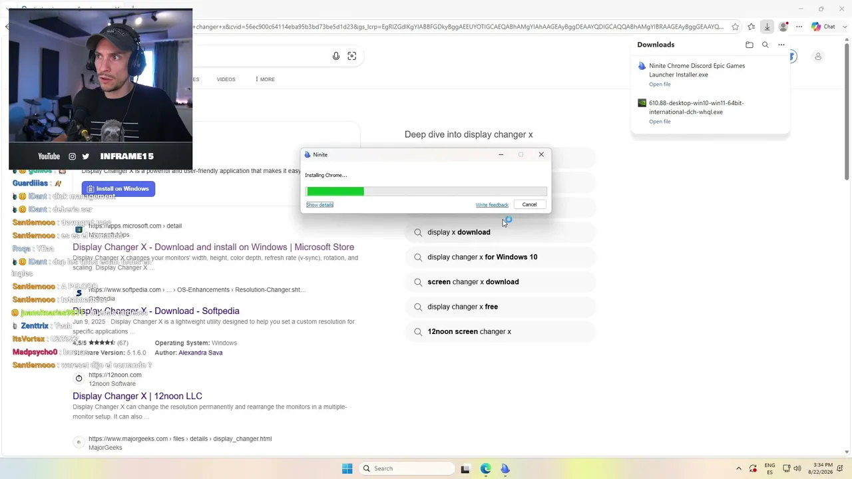Image resolution: width=852 pixels, height=479 pixels.
Task: Open the Display Changer X 12noon LLC result
Action: click(x=137, y=396)
